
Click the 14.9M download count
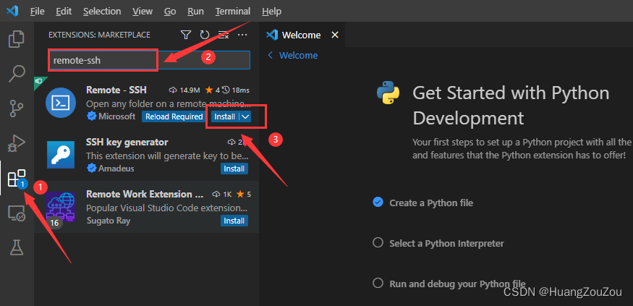click(183, 90)
